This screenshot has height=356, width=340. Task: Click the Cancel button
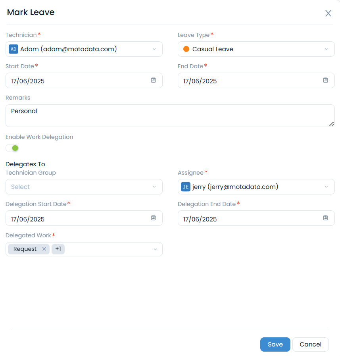coord(310,344)
